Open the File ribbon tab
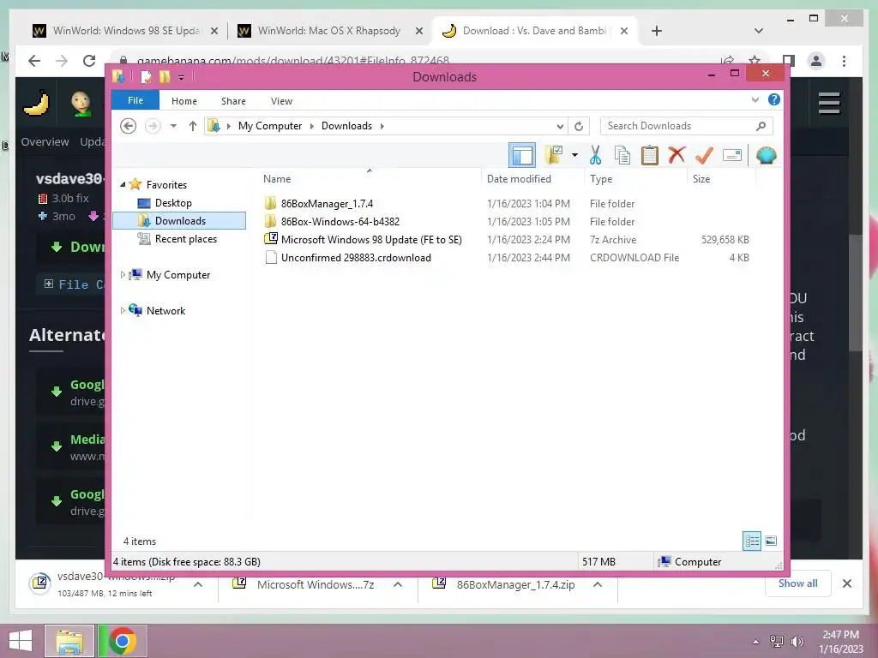The image size is (878, 658). pos(135,101)
